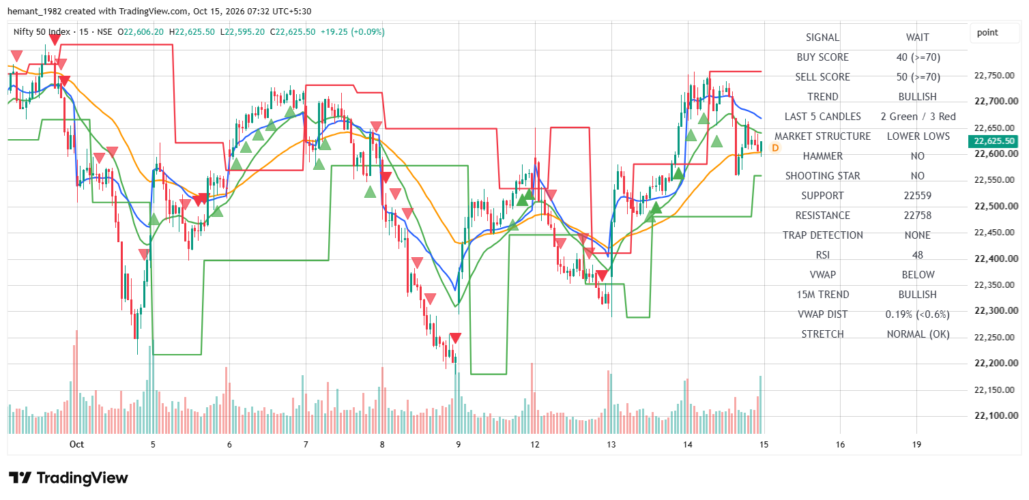1029x500 pixels.
Task: Click the 22,750.00 price scale label
Action: (996, 76)
